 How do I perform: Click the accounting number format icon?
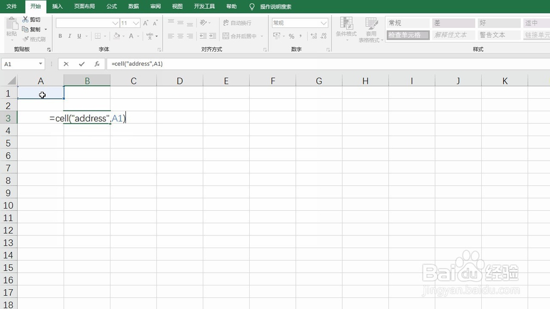(277, 36)
